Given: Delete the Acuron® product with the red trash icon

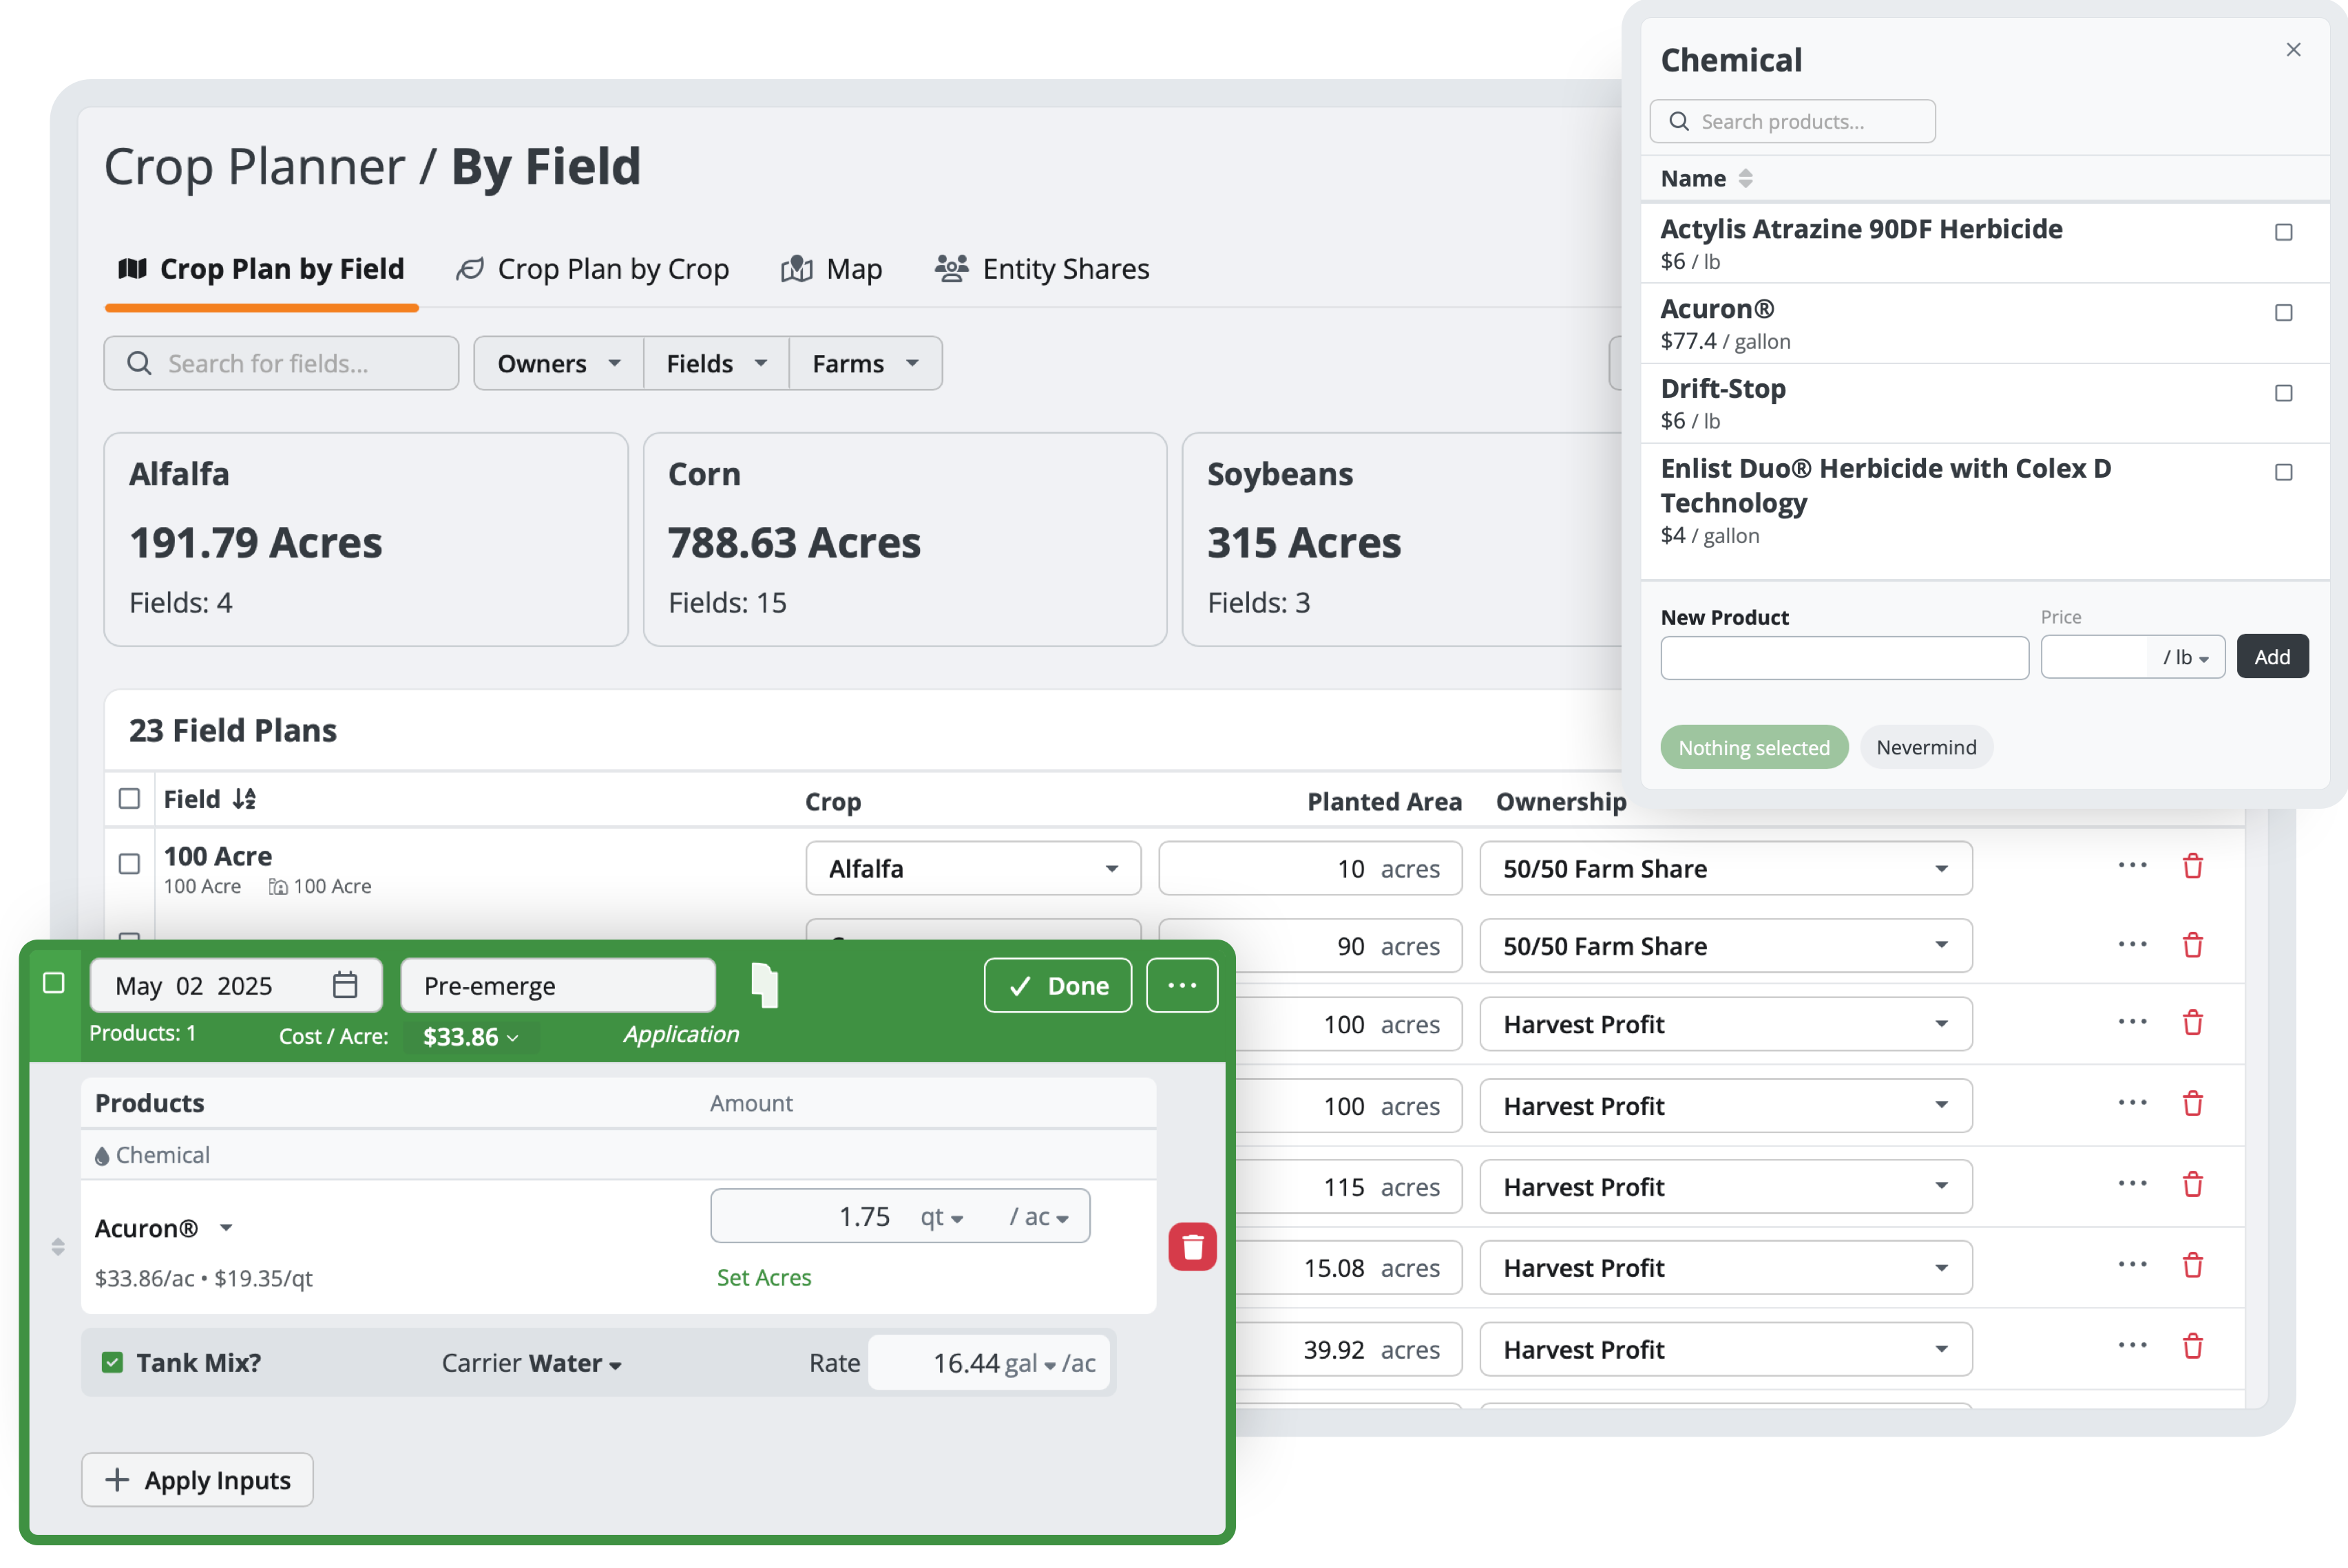Looking at the screenshot, I should [1191, 1246].
